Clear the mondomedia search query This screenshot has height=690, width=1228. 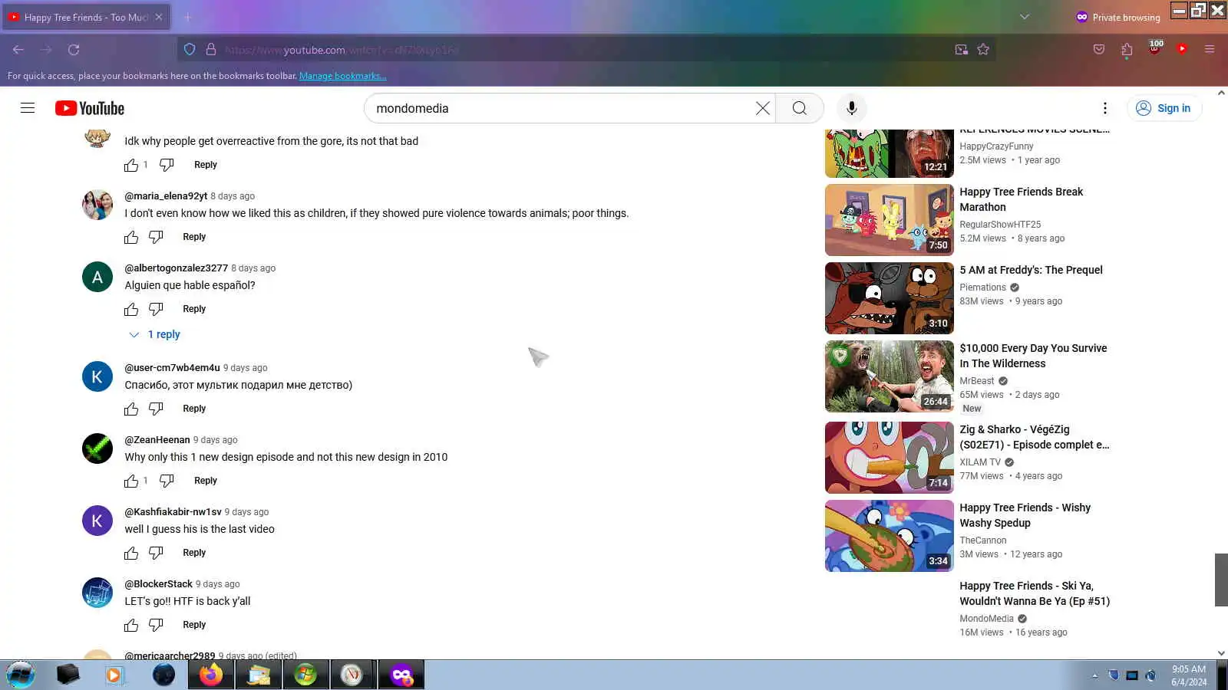click(x=762, y=108)
